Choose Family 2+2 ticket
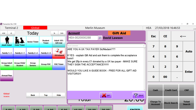The image size is (196, 110). pos(33,53)
